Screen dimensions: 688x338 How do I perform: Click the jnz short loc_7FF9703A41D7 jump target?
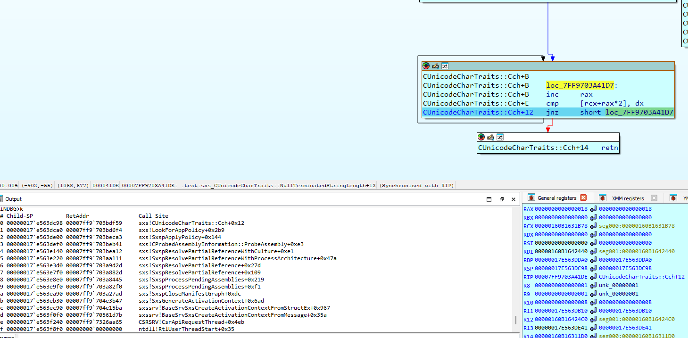tap(639, 112)
